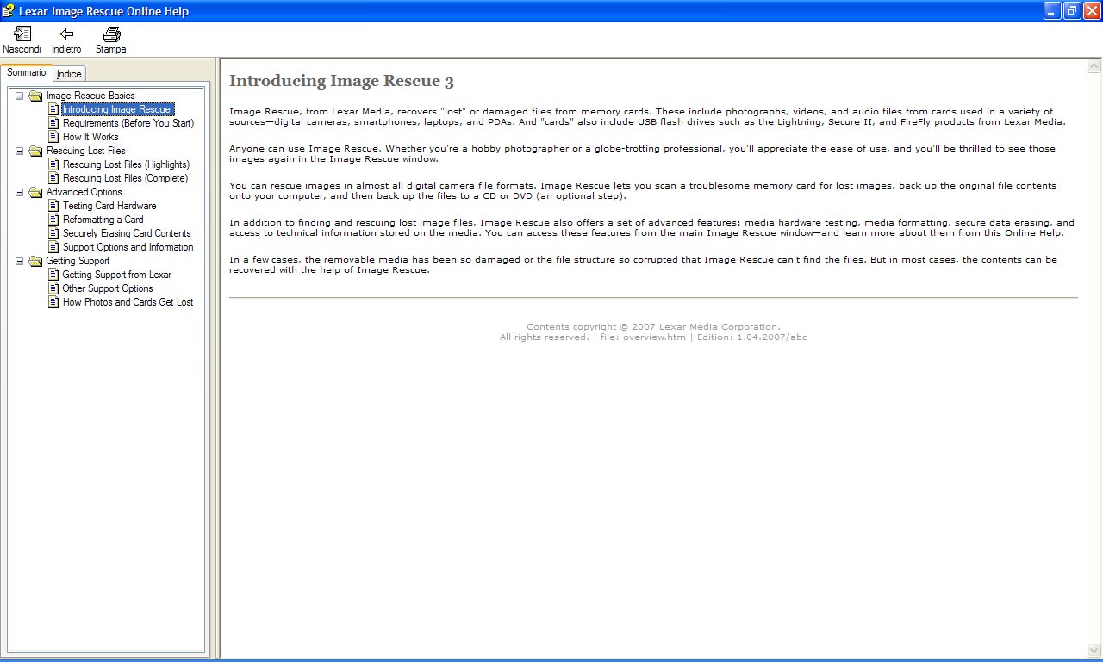Click page icon beside Securely Erasing Card Contents
The width and height of the screenshot is (1103, 662).
pyautogui.click(x=53, y=233)
